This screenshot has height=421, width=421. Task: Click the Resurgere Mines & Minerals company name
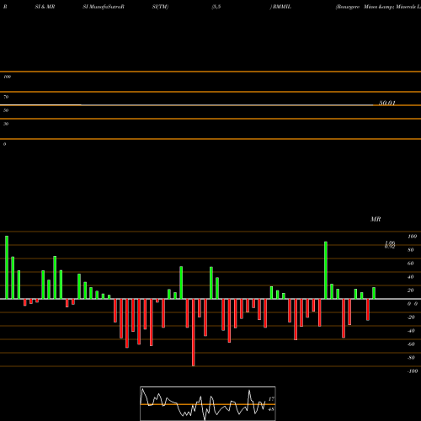click(378, 7)
